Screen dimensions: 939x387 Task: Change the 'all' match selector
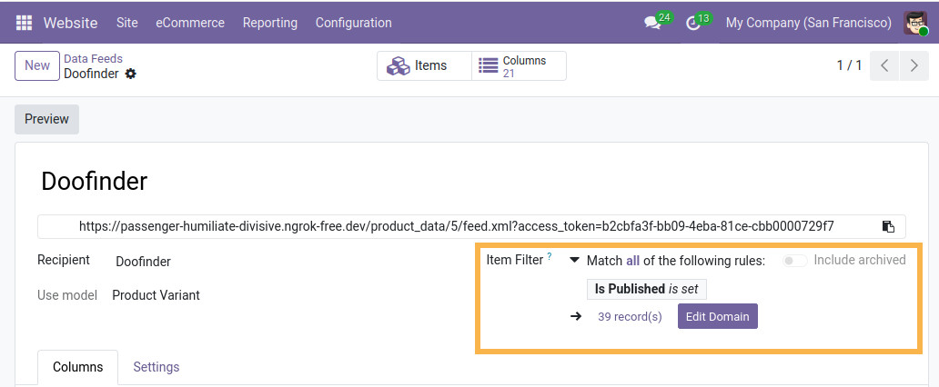tap(633, 261)
